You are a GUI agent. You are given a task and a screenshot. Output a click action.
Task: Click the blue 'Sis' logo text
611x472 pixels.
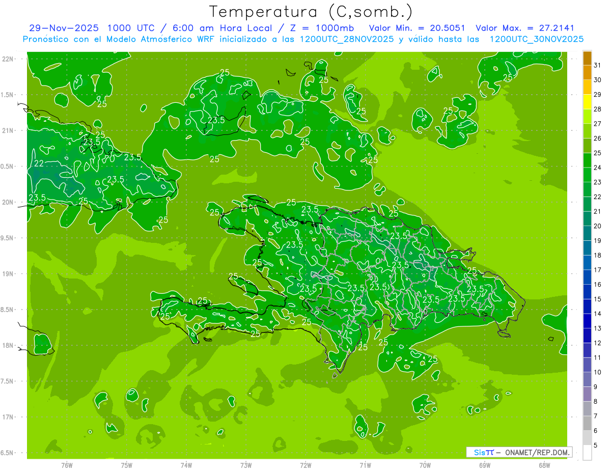[480, 452]
